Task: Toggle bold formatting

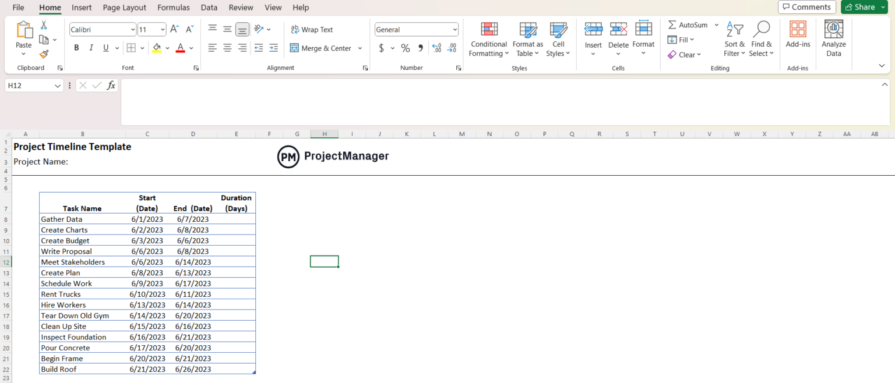Action: click(76, 48)
